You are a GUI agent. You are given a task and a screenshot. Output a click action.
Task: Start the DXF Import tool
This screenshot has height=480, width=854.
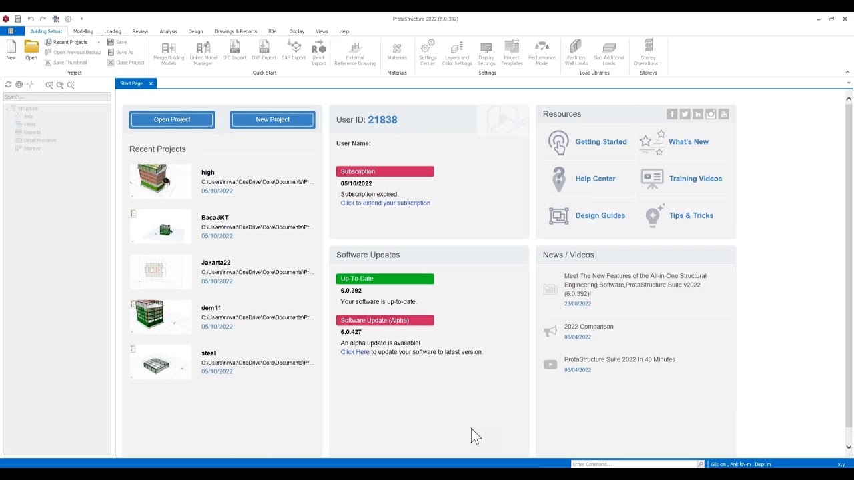click(x=264, y=51)
